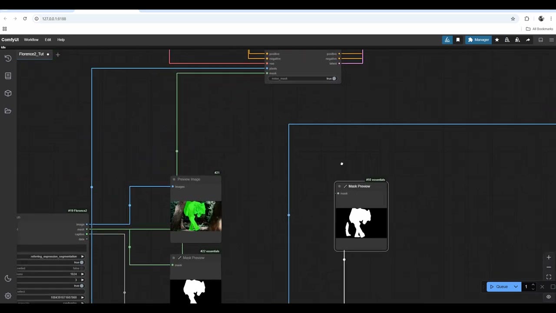
Task: Toggle the true switch above the select field
Action: [x=81, y=286]
